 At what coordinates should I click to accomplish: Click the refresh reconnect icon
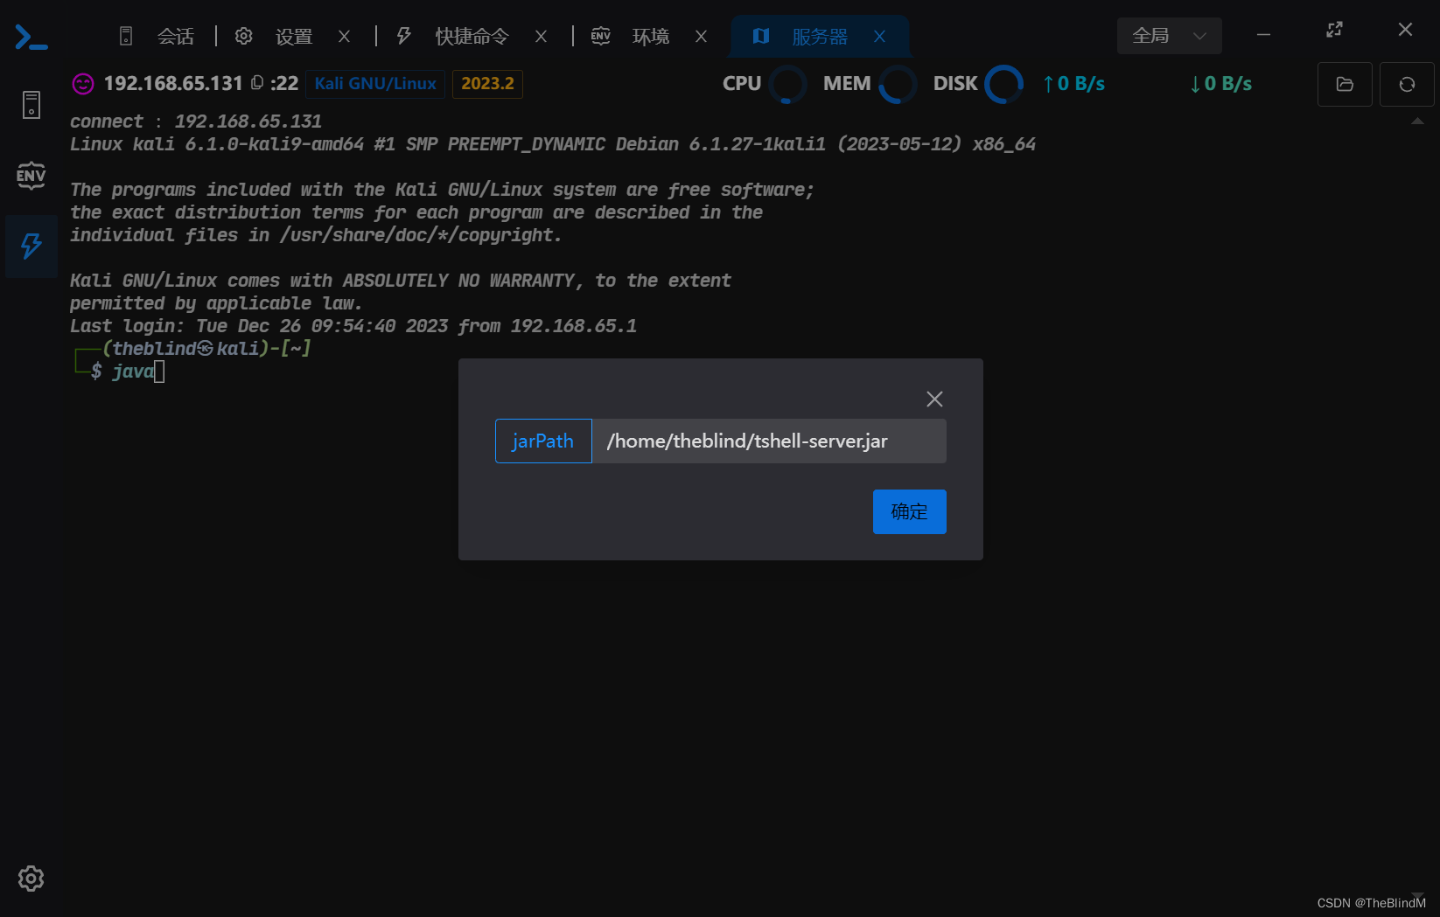(x=1407, y=84)
